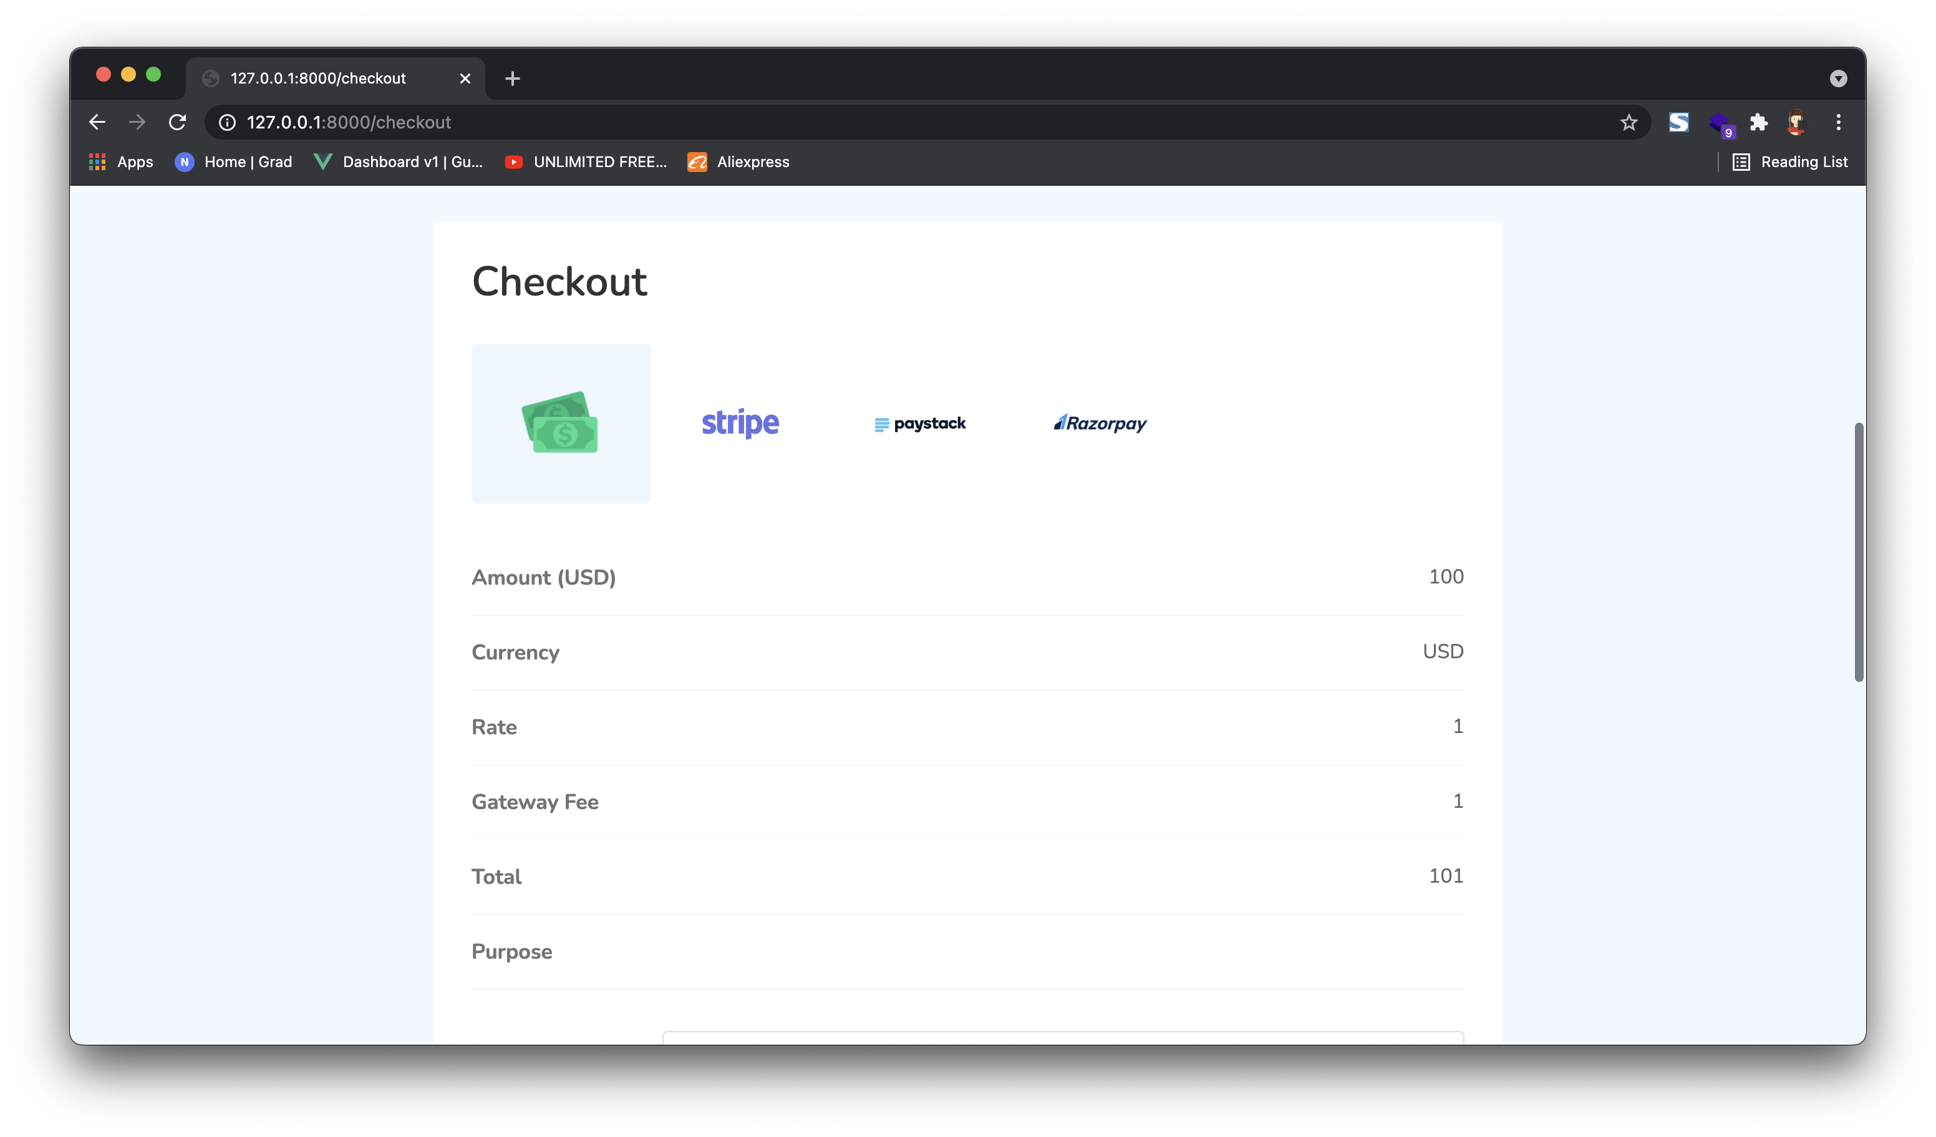Switch to the 127.0.0.1:8000/checkout tab
This screenshot has width=1936, height=1137.
point(318,79)
